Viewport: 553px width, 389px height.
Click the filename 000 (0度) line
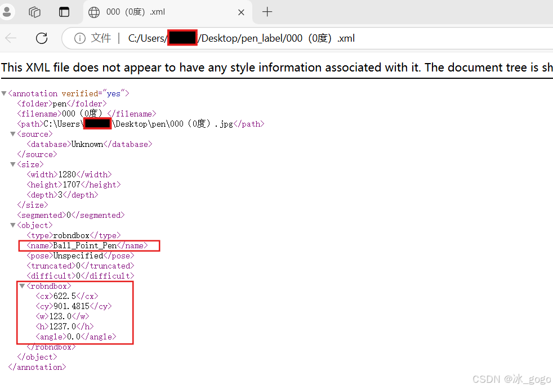(86, 114)
